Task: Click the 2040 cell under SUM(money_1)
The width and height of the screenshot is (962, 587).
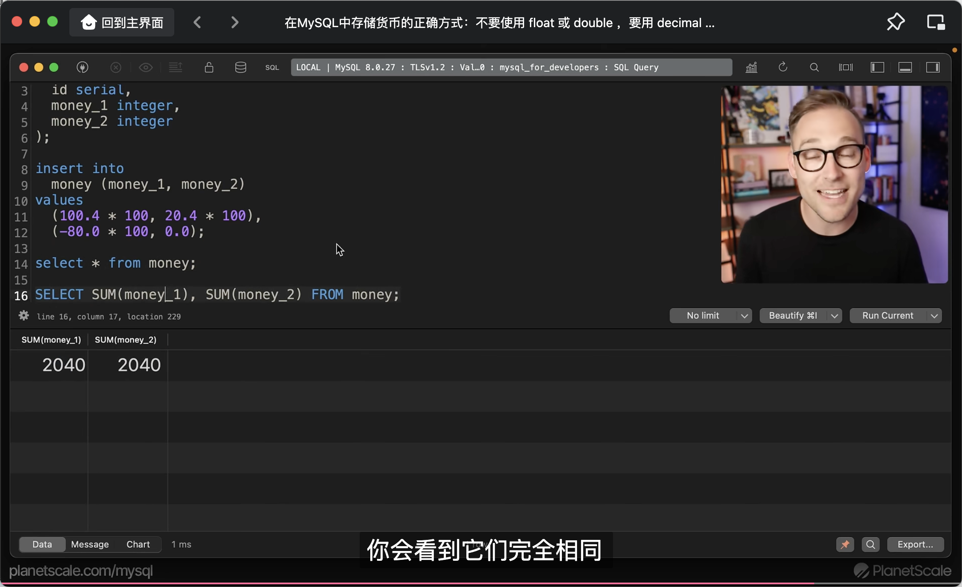Action: click(x=50, y=365)
